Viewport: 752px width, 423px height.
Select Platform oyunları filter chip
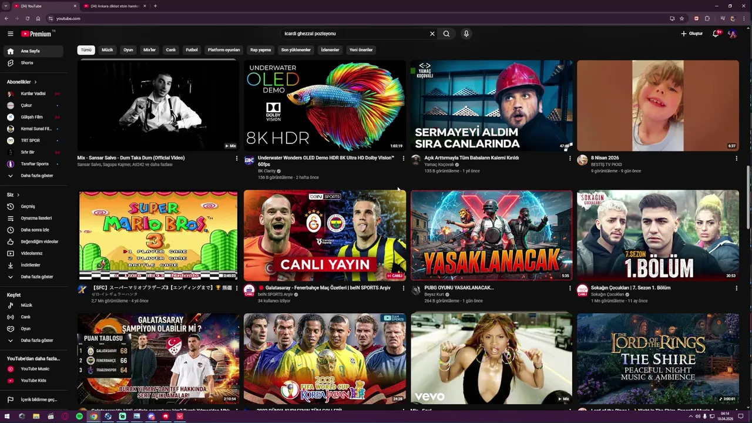pos(224,50)
